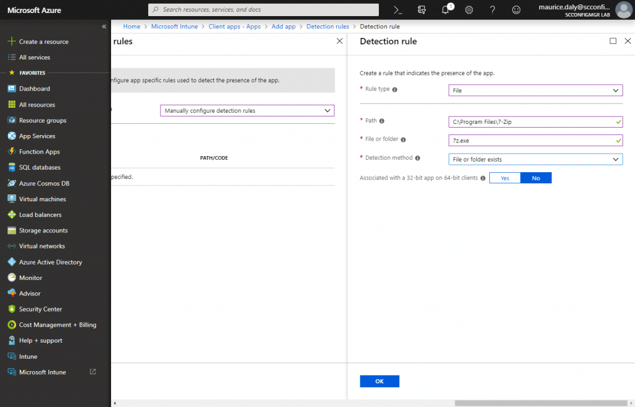The width and height of the screenshot is (635, 407).
Task: Open portal settings gear icon
Action: coord(469,10)
